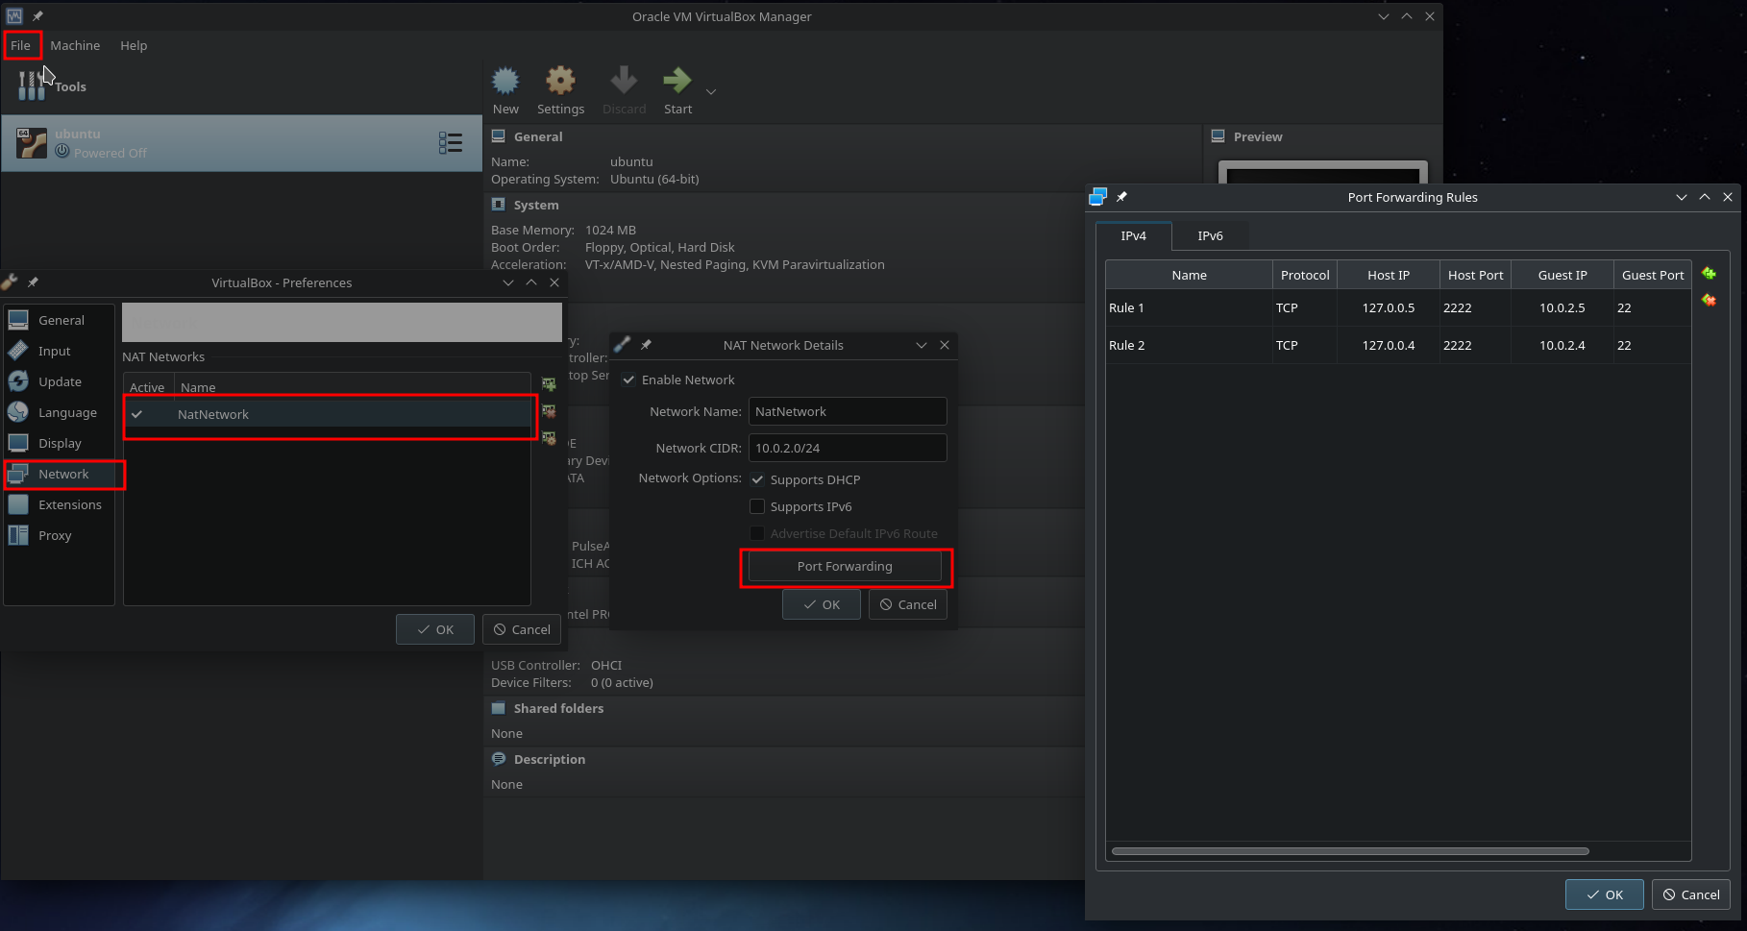
Task: Click the Preview section header
Action: [1258, 136]
